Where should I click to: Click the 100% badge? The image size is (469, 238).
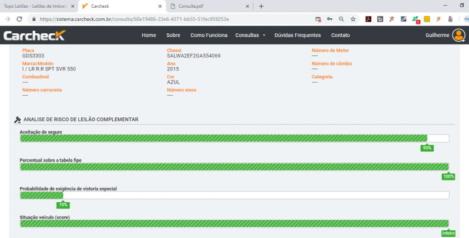[448, 177]
